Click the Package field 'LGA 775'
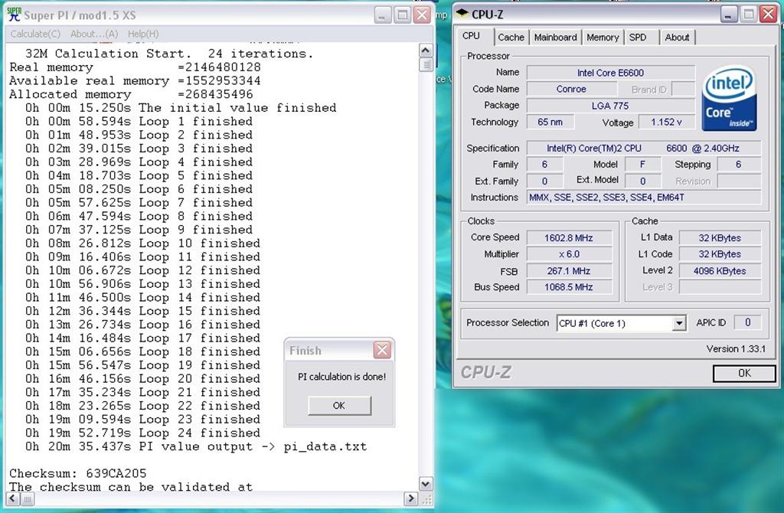The width and height of the screenshot is (784, 513). (x=610, y=106)
